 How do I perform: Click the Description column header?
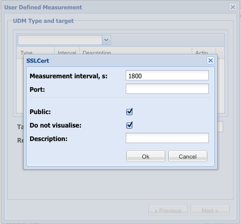click(136, 51)
